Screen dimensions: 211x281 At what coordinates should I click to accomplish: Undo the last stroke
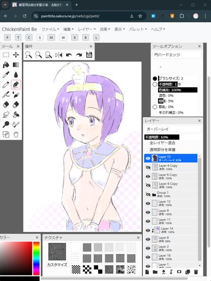coord(69,55)
